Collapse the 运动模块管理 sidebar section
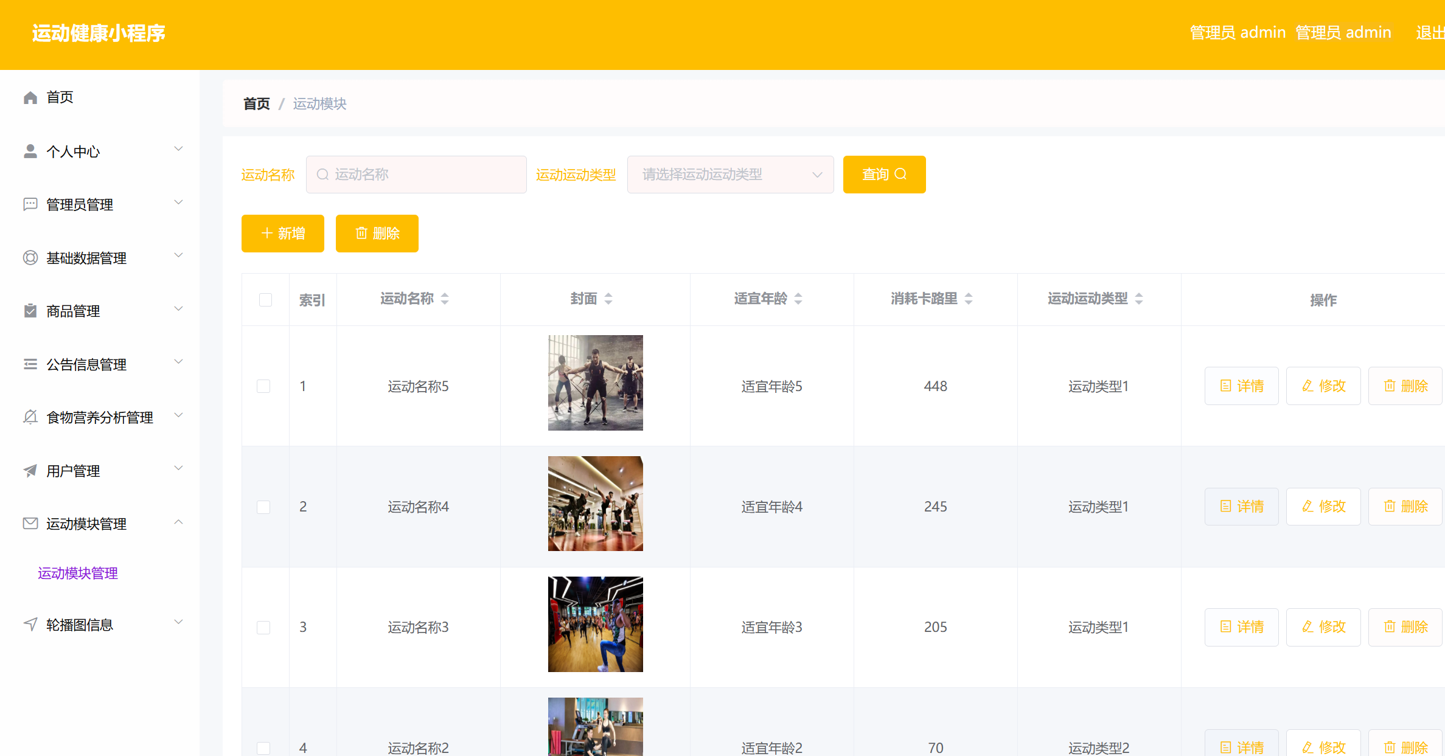This screenshot has width=1445, height=756. tap(178, 522)
